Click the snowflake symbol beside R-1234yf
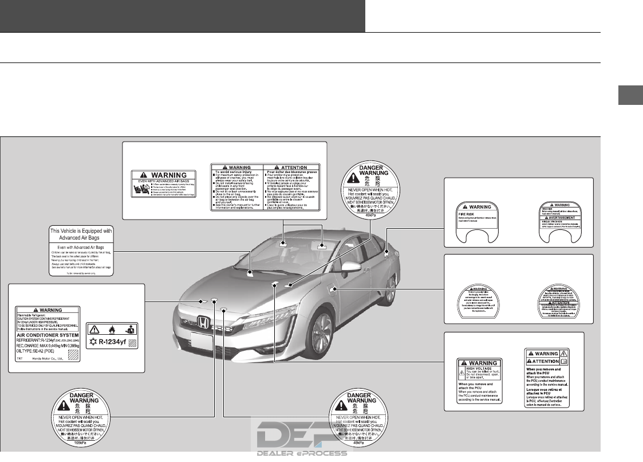Image resolution: width=643 pixels, height=462 pixels. point(93,342)
